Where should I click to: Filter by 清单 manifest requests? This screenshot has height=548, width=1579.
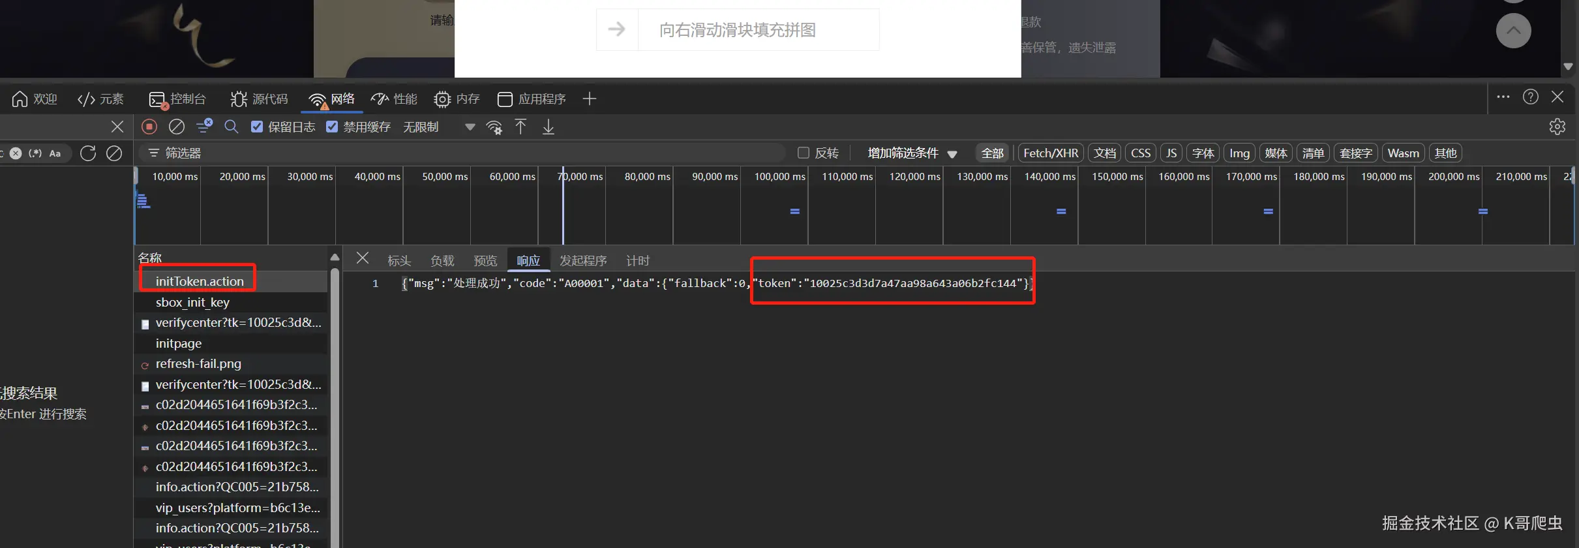pos(1314,153)
